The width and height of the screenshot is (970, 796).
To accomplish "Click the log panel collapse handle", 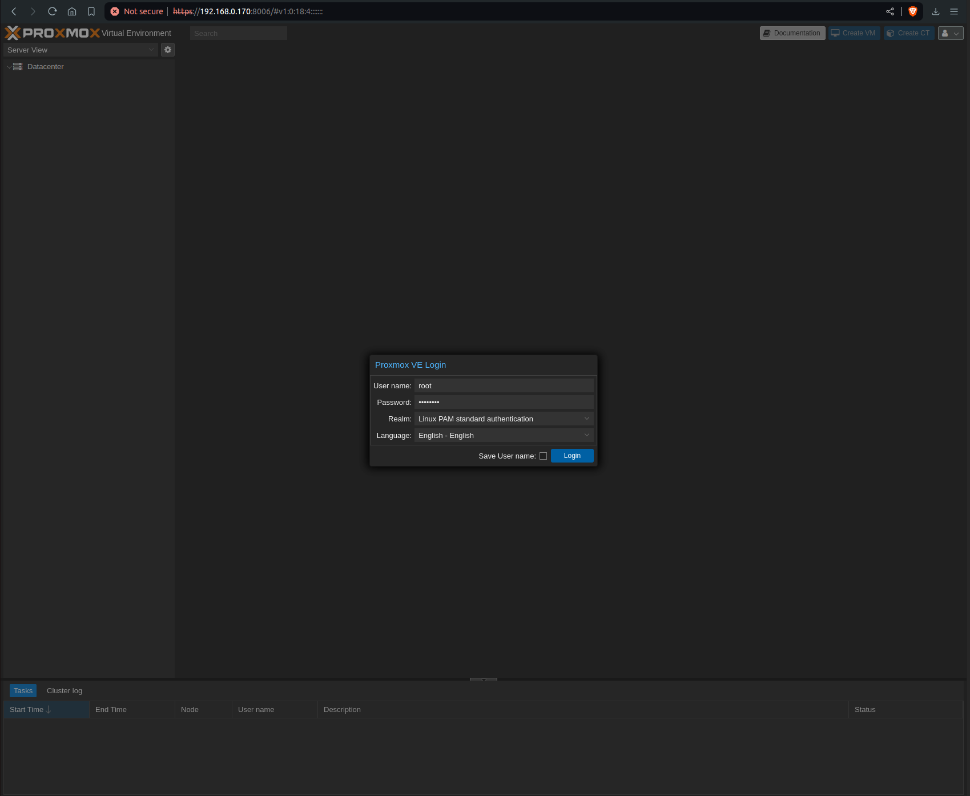I will tap(484, 680).
